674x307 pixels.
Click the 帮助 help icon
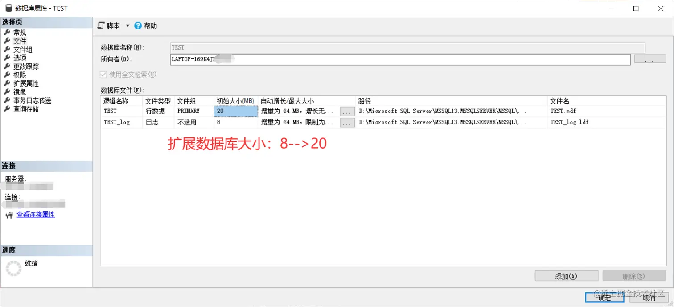(x=138, y=25)
